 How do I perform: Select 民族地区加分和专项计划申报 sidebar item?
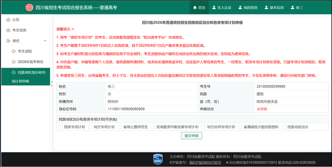click(26, 77)
